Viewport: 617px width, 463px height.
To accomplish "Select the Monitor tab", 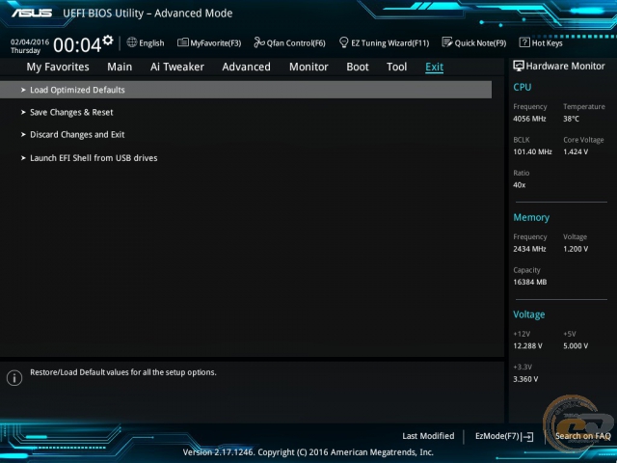I will tap(308, 67).
